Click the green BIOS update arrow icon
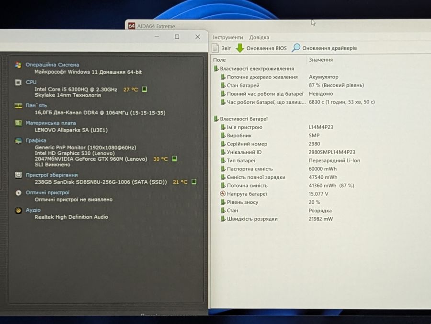This screenshot has width=431, height=324. tap(240, 48)
